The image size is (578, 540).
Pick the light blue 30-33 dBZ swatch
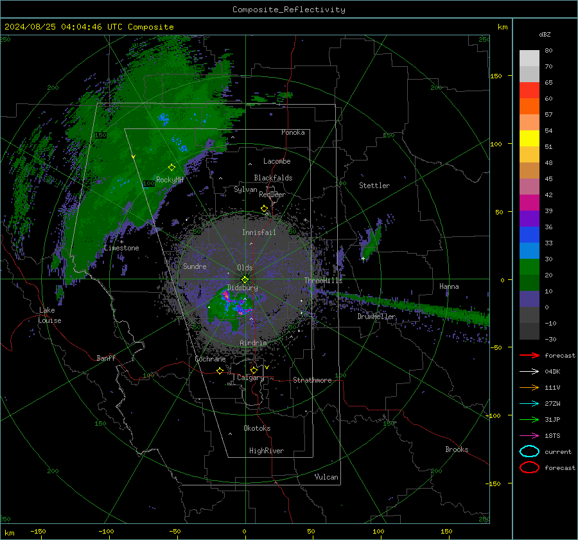529,251
